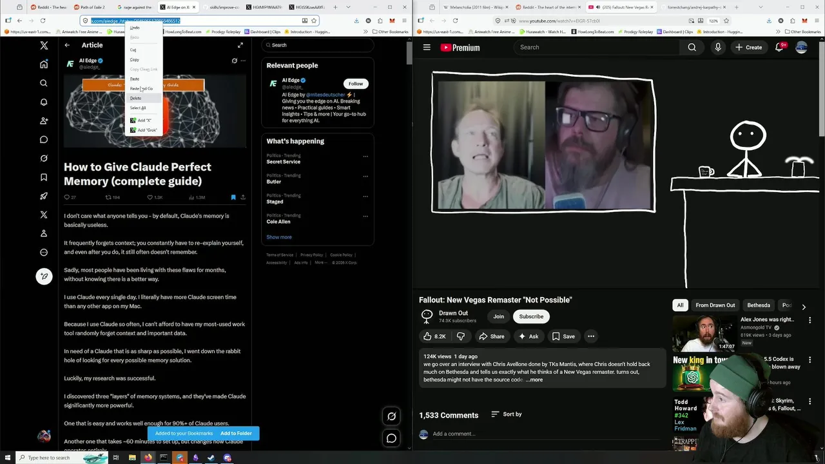Like the article with the heart icon

150,197
